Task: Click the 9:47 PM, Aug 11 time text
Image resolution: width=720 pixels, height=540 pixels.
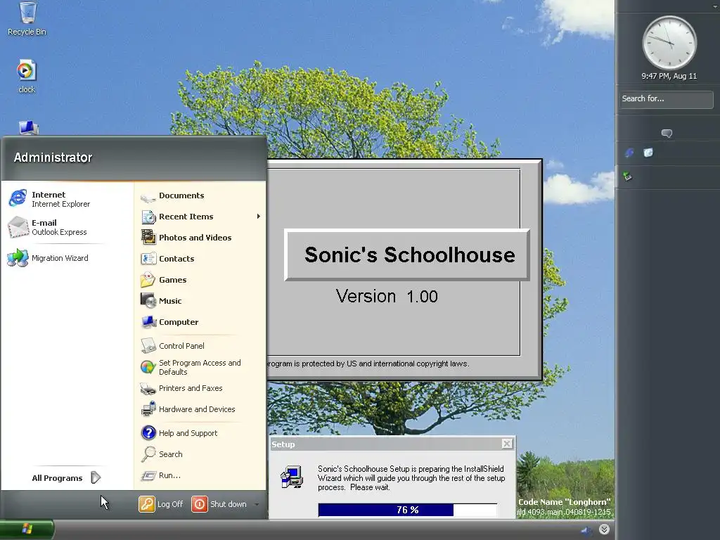Action: pos(669,76)
